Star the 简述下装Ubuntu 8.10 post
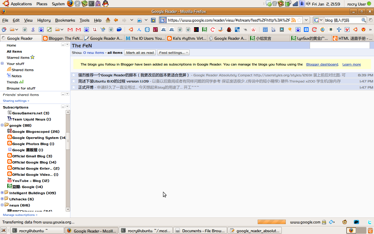The height and width of the screenshot is (234, 374). click(x=74, y=81)
